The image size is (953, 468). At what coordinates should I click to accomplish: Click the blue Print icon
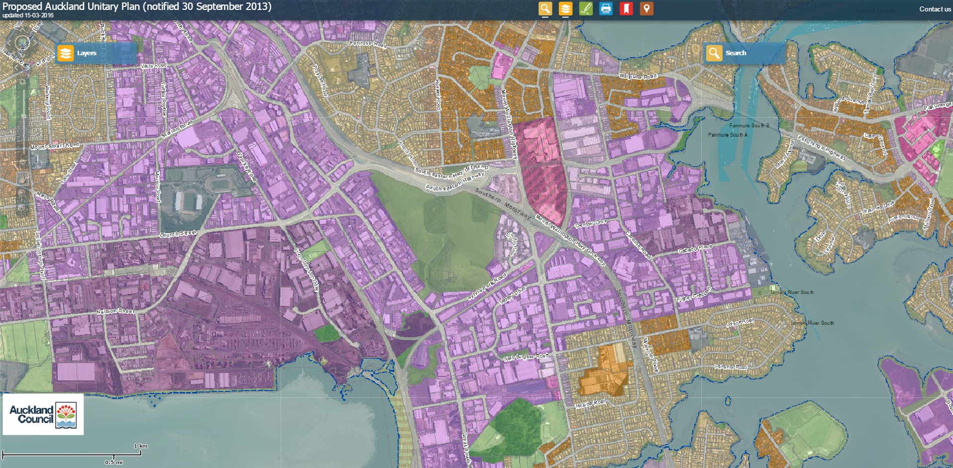[606, 8]
